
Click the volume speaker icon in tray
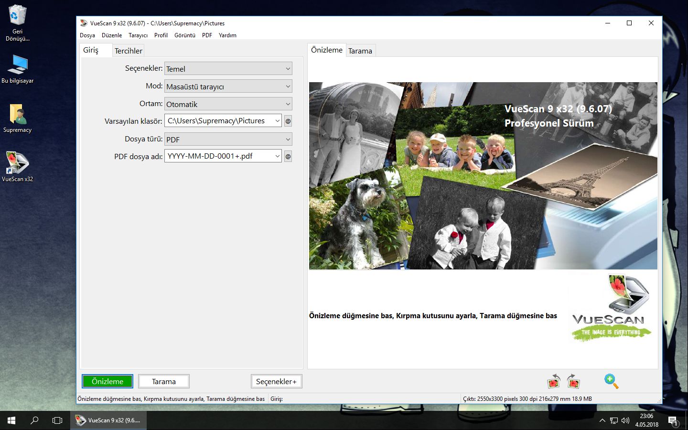pos(625,420)
